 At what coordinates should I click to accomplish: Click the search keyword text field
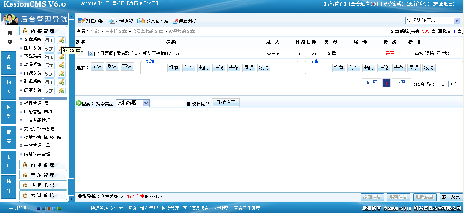[x=168, y=103]
